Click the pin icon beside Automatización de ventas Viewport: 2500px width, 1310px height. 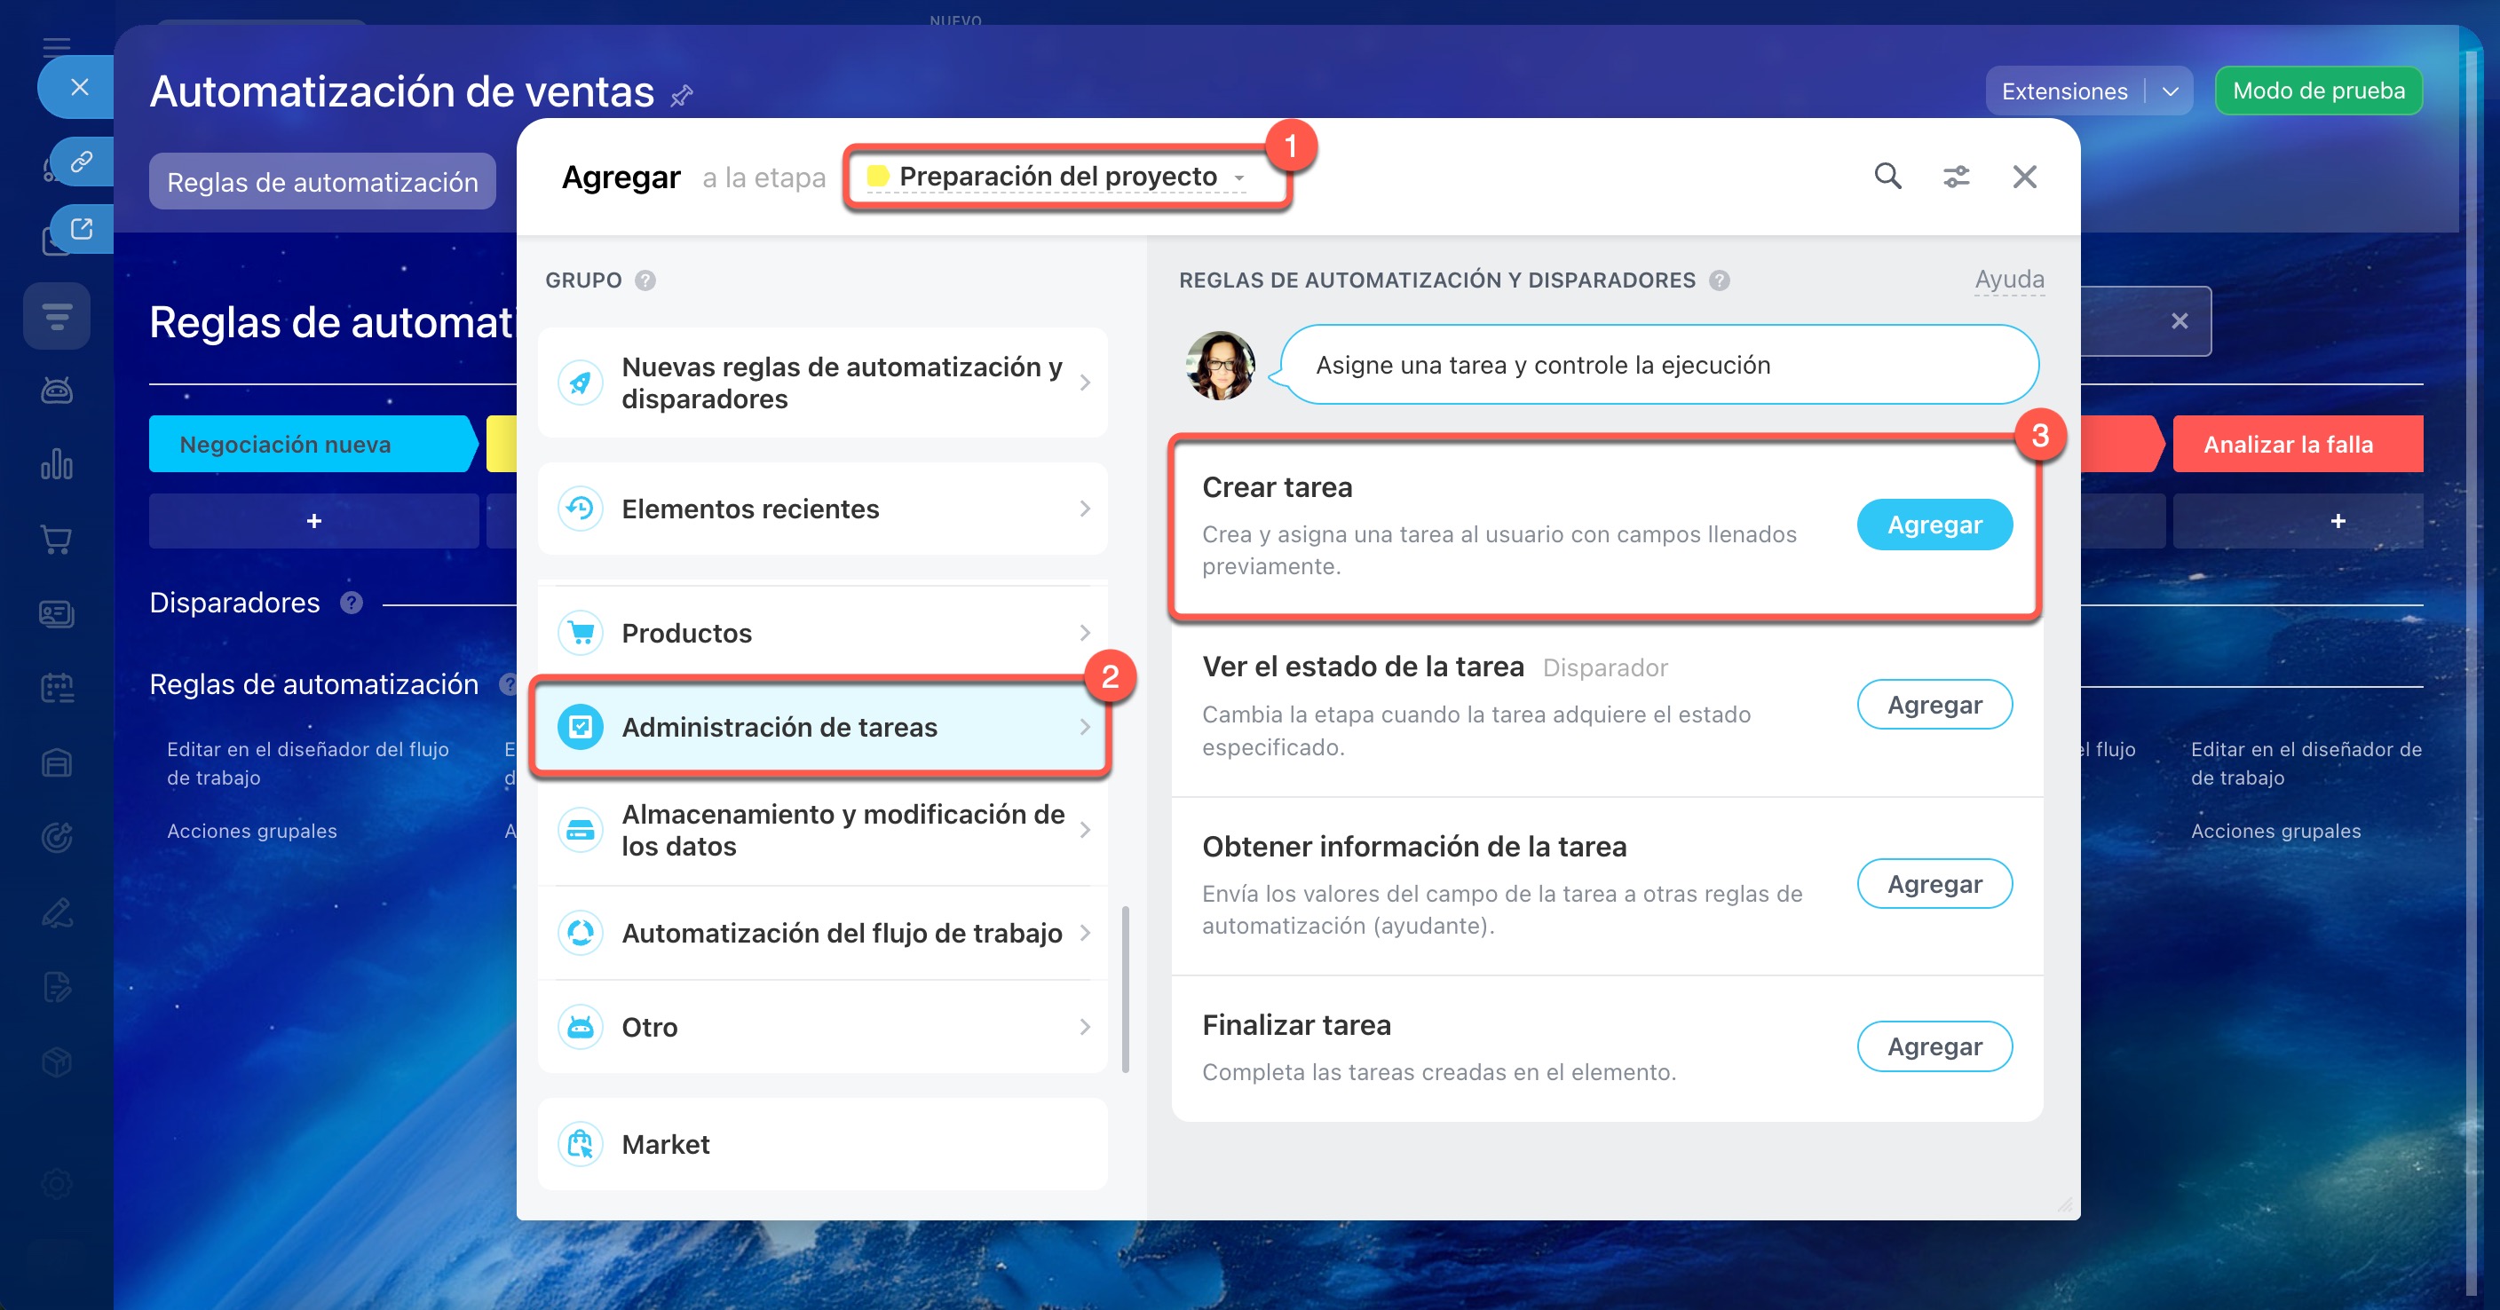coord(682,95)
